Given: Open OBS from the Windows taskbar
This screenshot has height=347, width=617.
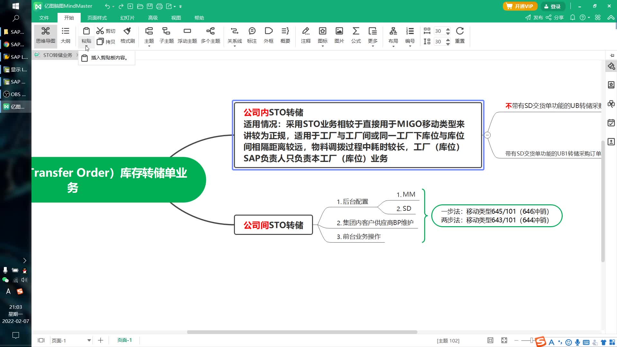Looking at the screenshot, I should 16,94.
